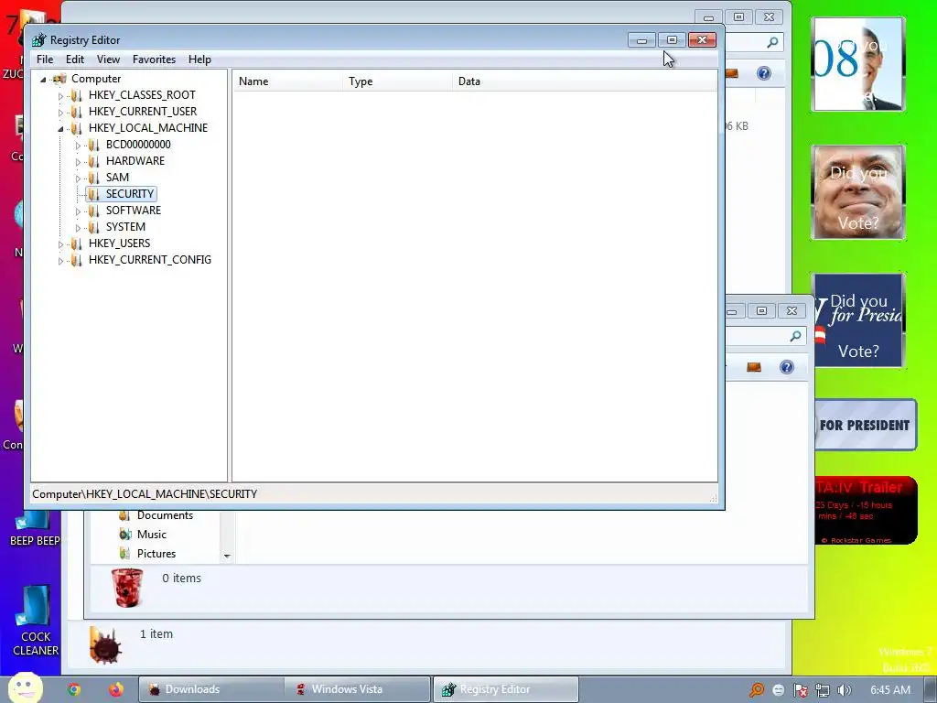Open the COCK CLEANER desktop shortcut
The image size is (937, 703).
pyautogui.click(x=36, y=622)
